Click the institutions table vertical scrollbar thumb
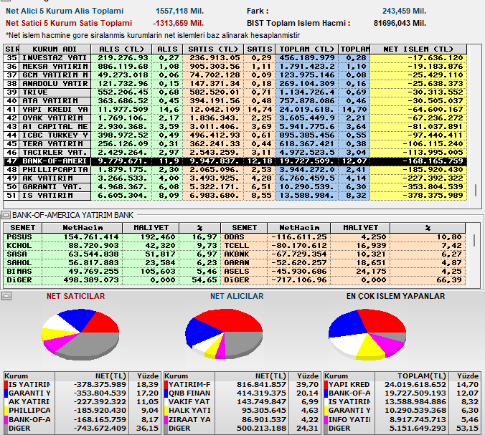The height and width of the screenshot is (435, 485). click(476, 190)
